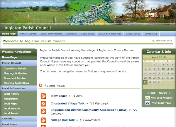Click the feed icon next to New bench
The height and width of the screenshot is (127, 176).
(43, 96)
